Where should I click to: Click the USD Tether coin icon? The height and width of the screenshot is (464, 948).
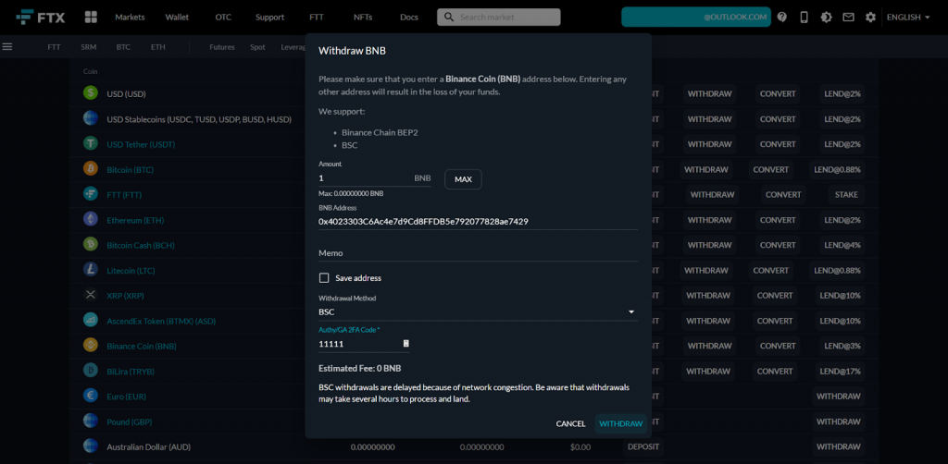point(91,143)
